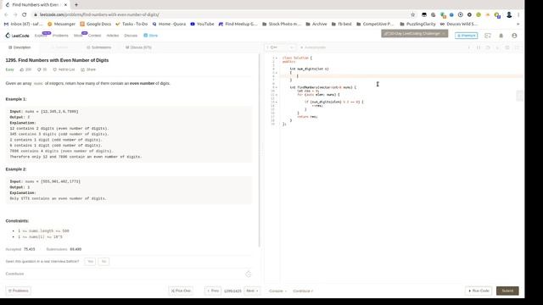Collapse the class Solution fold arrow
Viewport: 543px width, 305px height.
click(277, 58)
